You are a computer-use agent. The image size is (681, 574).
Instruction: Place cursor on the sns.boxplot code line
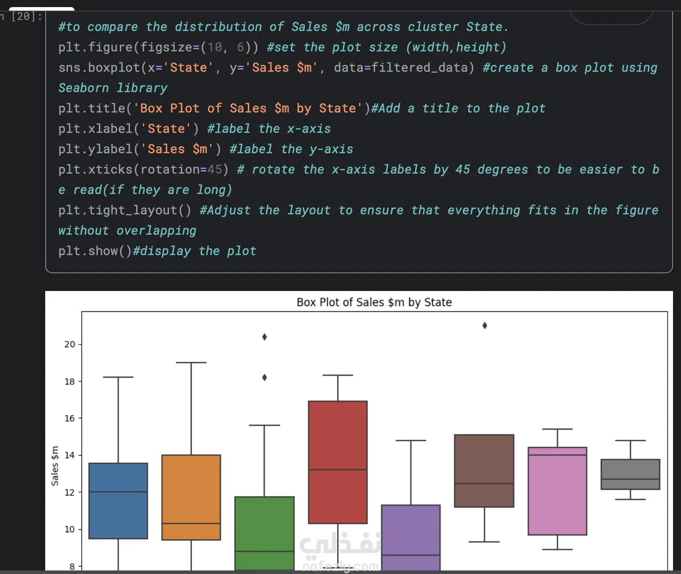[x=266, y=68]
